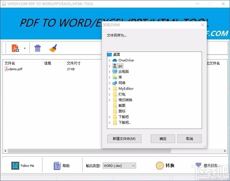Screen dimensions: 230x181
Task: Click the Follow Me QR code icon
Action: point(15,166)
